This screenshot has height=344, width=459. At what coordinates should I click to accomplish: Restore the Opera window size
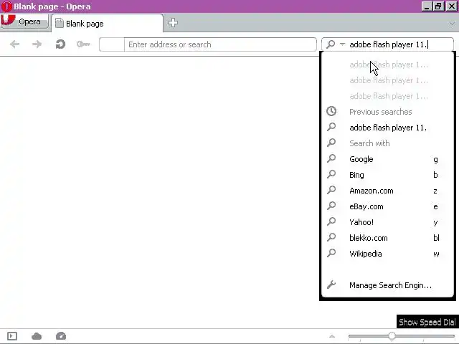click(x=438, y=6)
